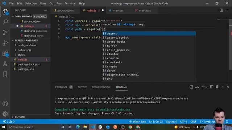Open the Terminal menu
232x130 pixels.
[70, 3]
